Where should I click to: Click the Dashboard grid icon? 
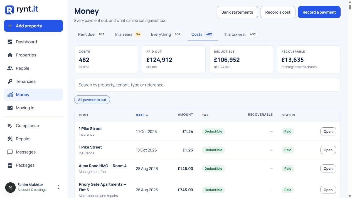tap(10, 42)
